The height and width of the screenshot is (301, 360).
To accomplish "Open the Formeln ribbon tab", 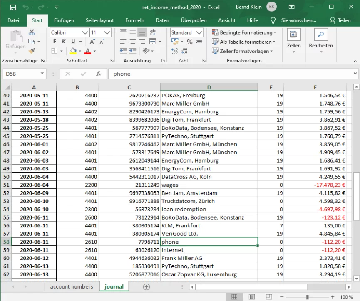I will tap(135, 20).
